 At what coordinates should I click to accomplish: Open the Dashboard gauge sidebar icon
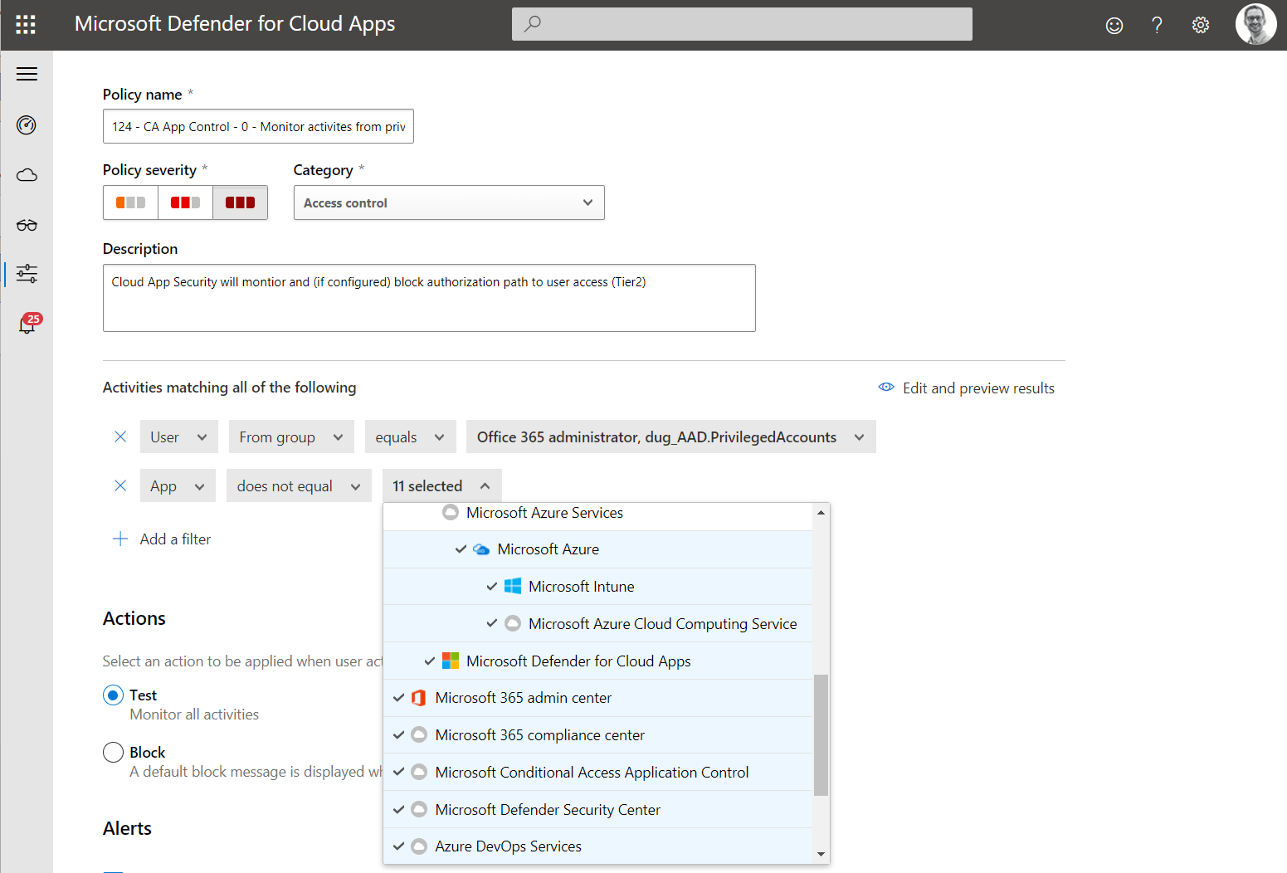pyautogui.click(x=27, y=125)
